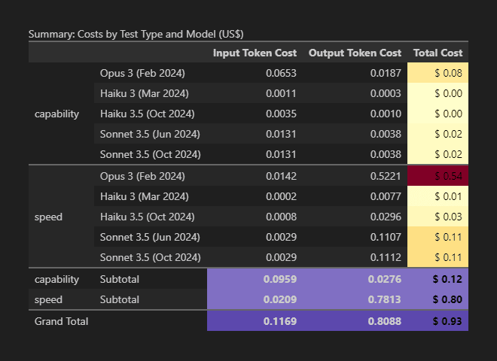Click the input cost value 0.0653
This screenshot has height=361, width=497.
(281, 73)
